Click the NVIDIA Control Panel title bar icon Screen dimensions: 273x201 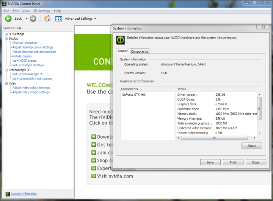[x=4, y=4]
